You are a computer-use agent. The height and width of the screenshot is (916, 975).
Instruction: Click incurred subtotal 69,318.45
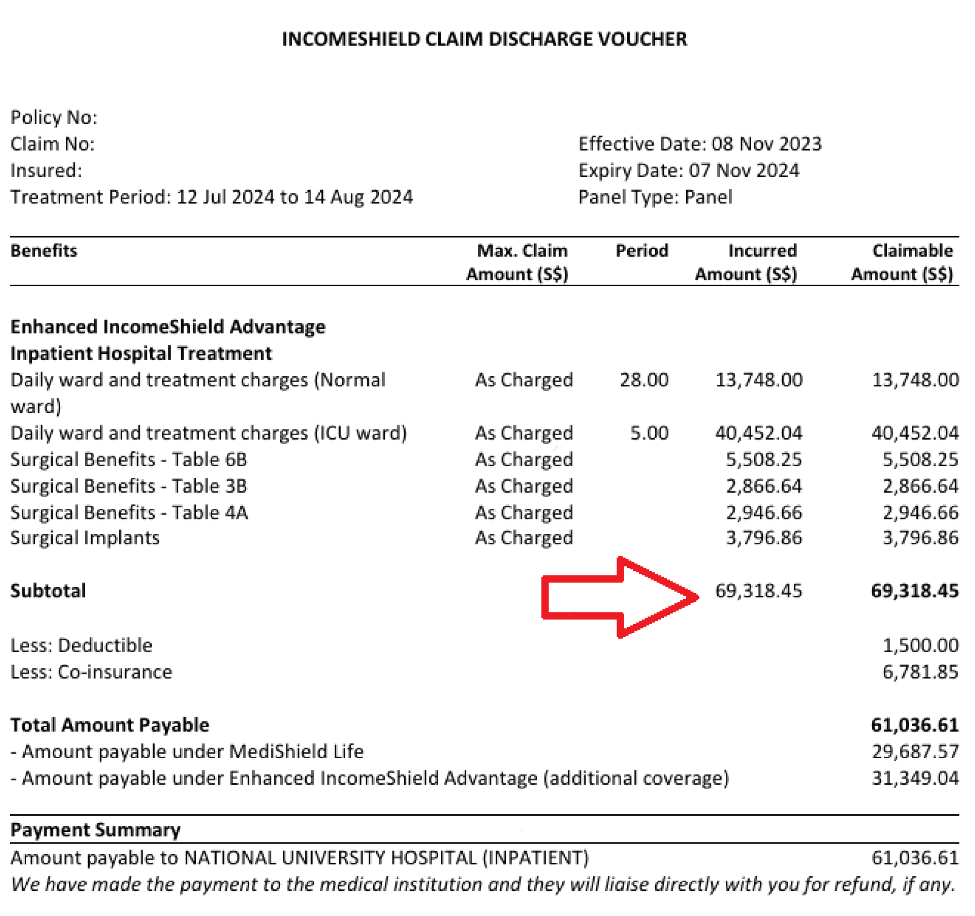tap(759, 591)
